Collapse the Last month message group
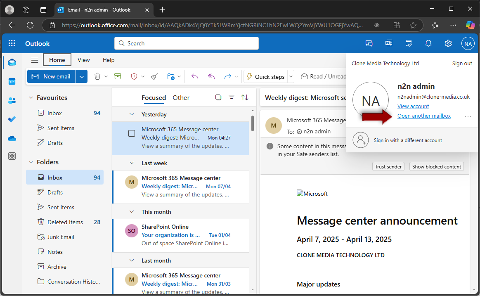 [132, 260]
